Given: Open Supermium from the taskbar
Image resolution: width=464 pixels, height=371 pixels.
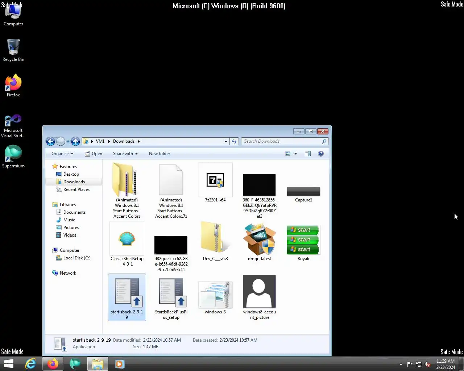Looking at the screenshot, I should tap(75, 364).
